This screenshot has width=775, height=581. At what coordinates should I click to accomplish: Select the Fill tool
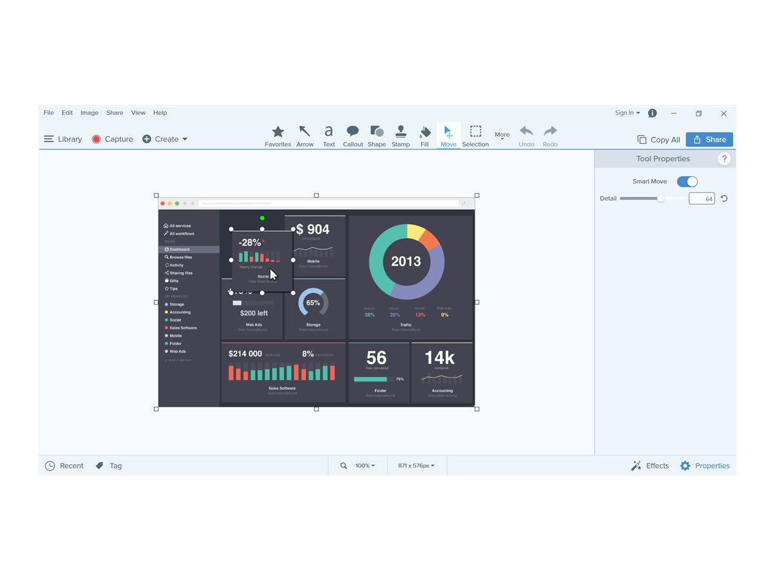pyautogui.click(x=424, y=135)
